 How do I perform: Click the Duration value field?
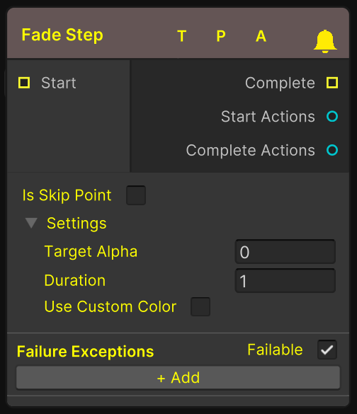coord(285,281)
